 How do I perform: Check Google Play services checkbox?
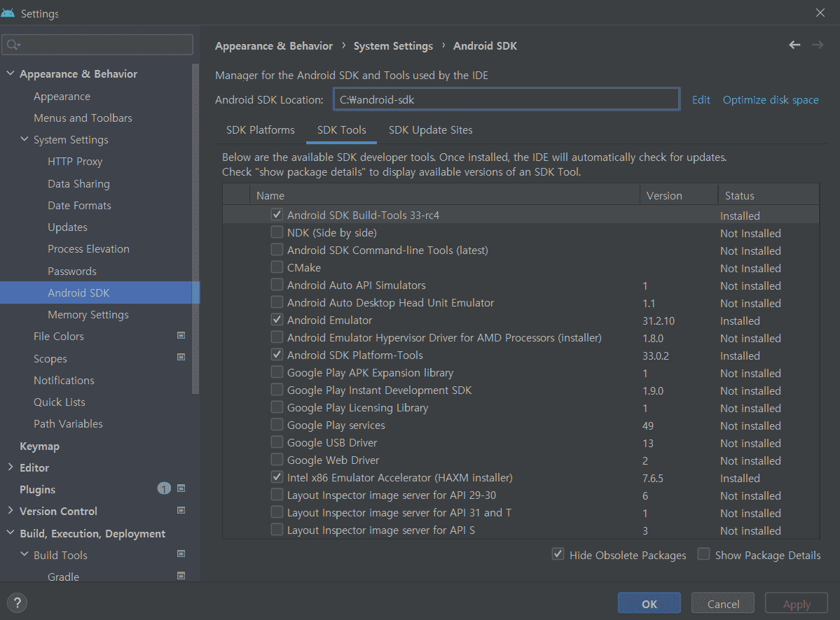click(277, 425)
